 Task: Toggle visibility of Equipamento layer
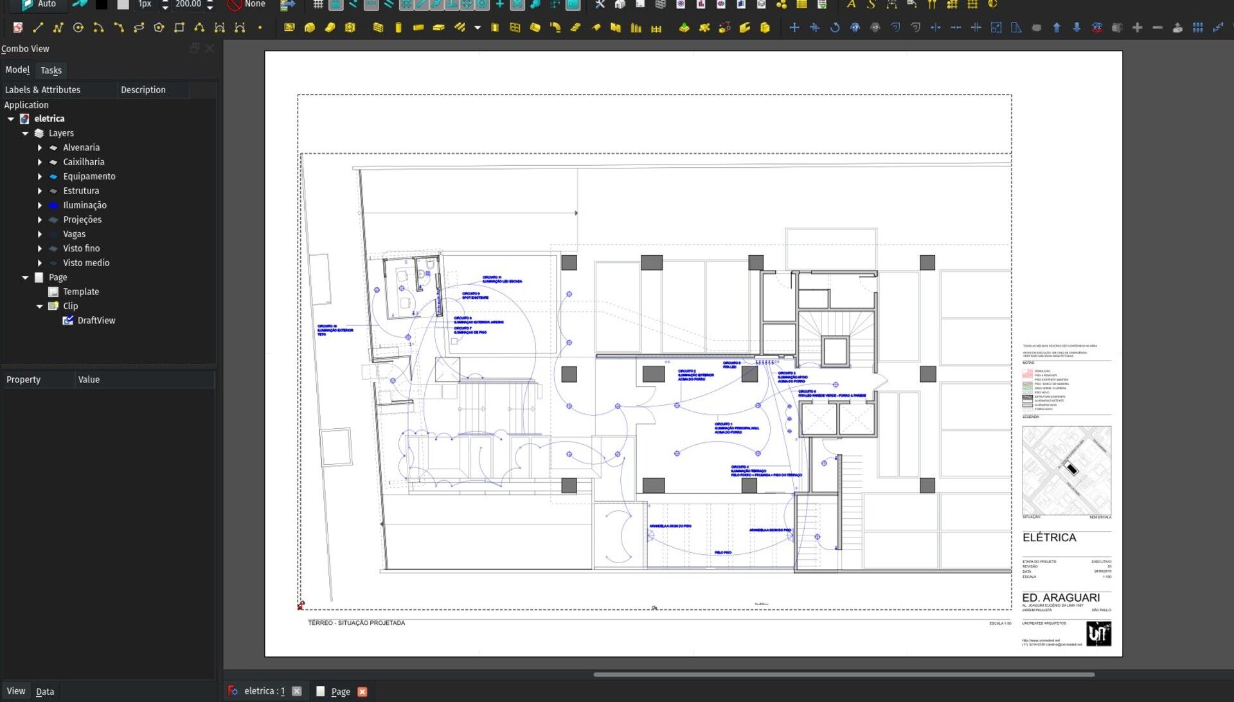[x=53, y=176]
